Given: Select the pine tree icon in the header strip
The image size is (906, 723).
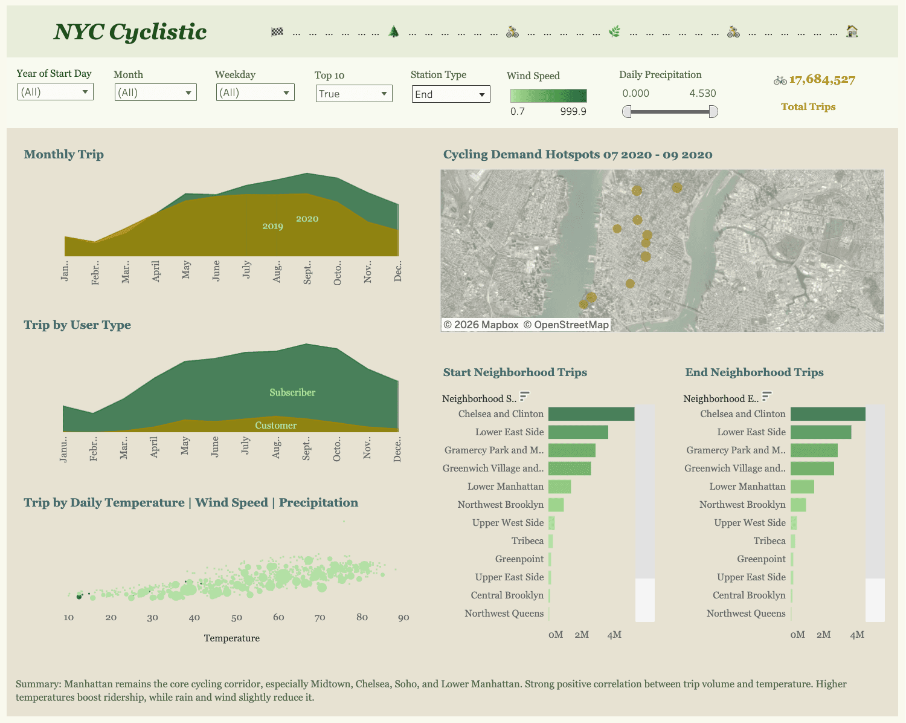Looking at the screenshot, I should coord(393,31).
